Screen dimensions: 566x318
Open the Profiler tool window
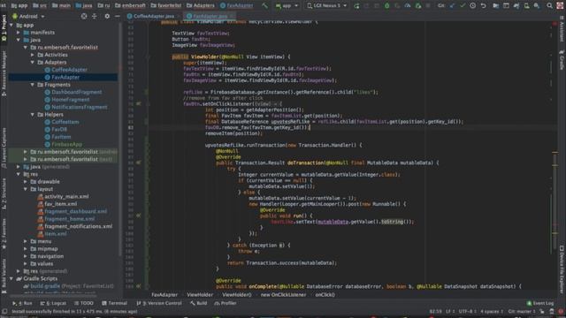pyautogui.click(x=226, y=303)
